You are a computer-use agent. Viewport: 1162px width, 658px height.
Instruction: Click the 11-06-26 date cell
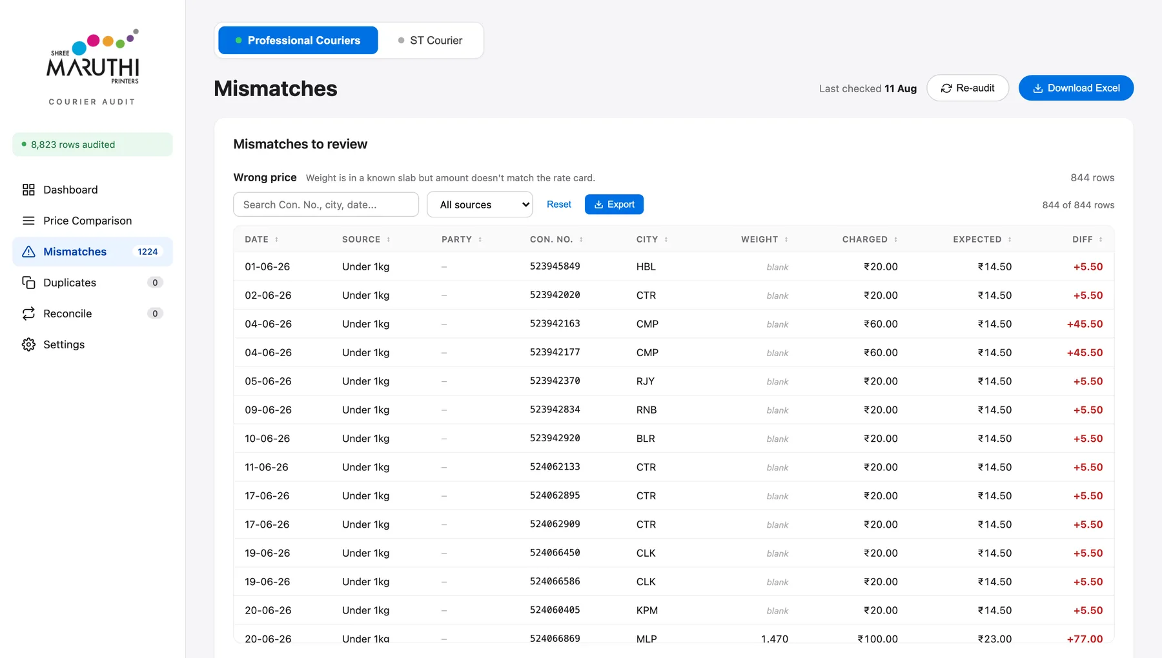(267, 467)
